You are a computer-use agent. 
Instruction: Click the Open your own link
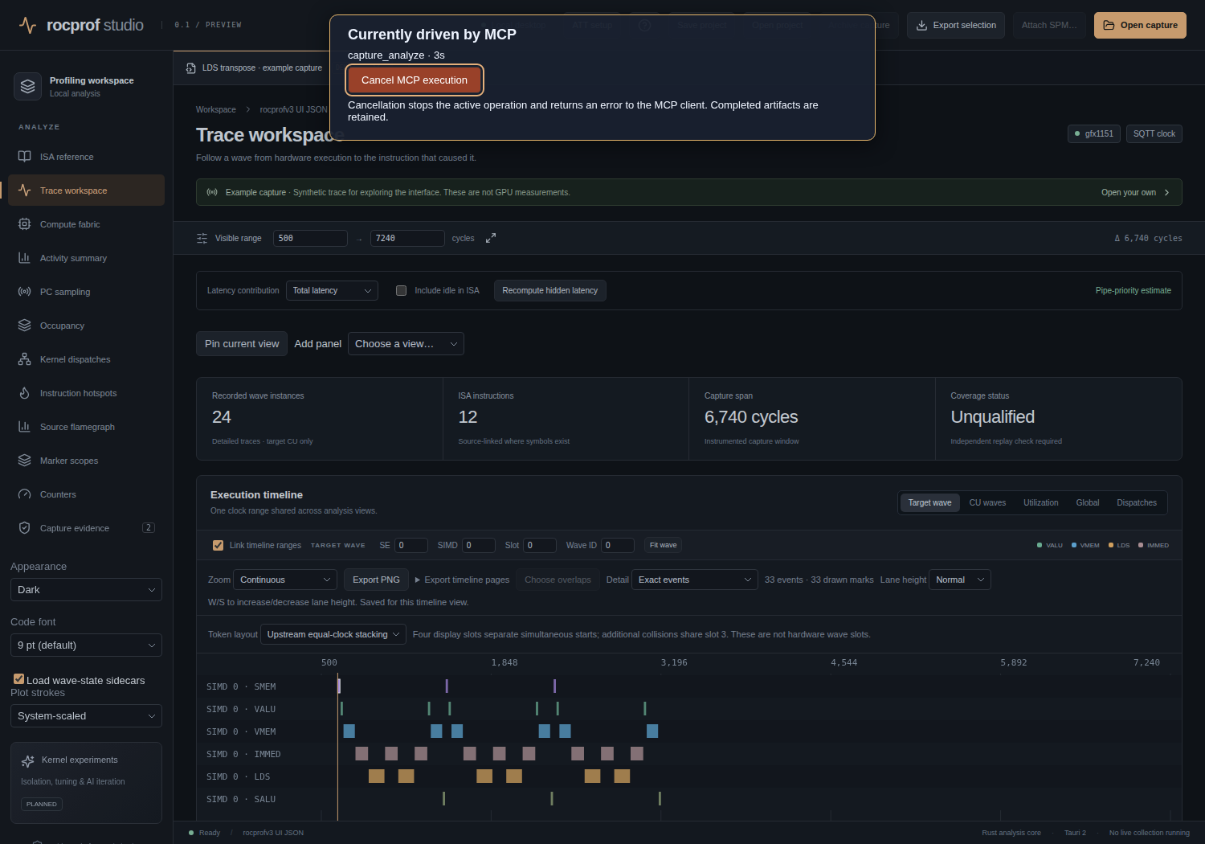pos(1135,192)
